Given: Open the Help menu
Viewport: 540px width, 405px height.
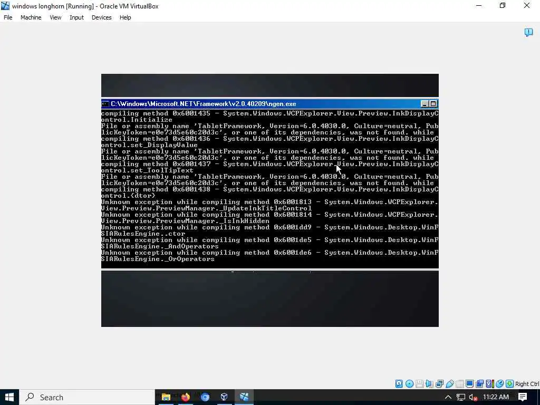Looking at the screenshot, I should tap(125, 17).
